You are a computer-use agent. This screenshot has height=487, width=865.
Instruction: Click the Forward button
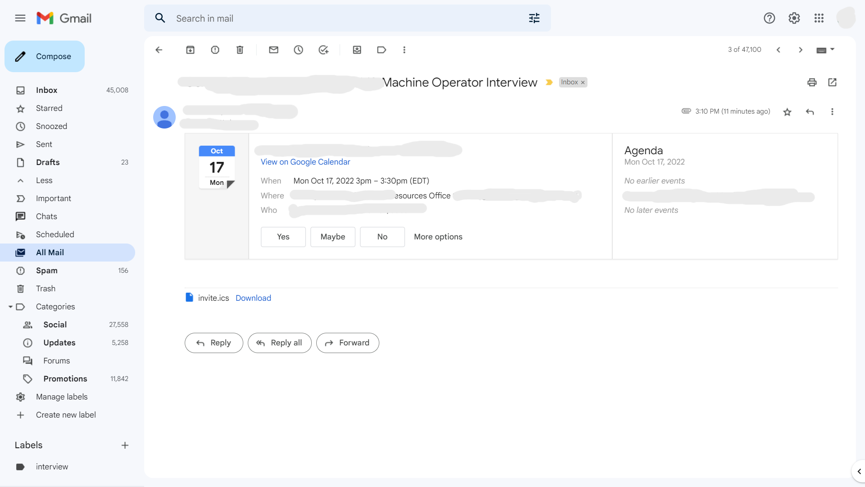[x=347, y=343]
